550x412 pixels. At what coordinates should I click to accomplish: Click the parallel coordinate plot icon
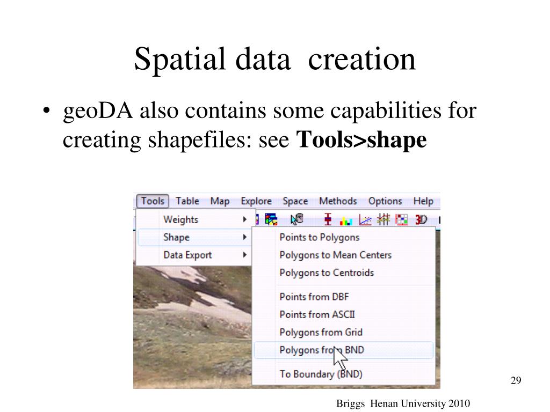pos(383,219)
